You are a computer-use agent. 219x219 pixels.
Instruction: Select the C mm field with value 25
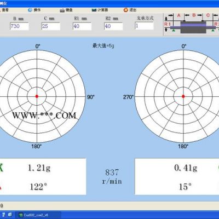point(51,26)
